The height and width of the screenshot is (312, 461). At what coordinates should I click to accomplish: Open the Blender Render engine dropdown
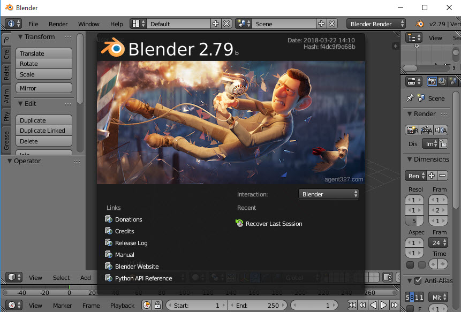tap(376, 24)
